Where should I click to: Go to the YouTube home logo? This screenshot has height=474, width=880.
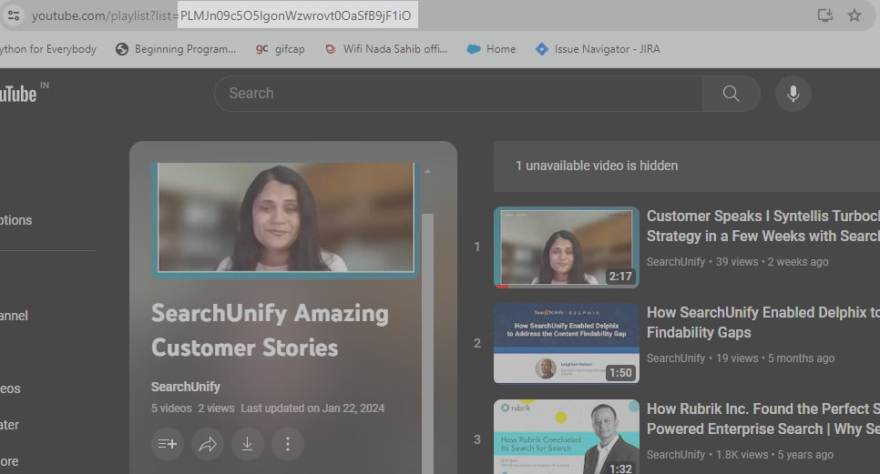click(18, 93)
